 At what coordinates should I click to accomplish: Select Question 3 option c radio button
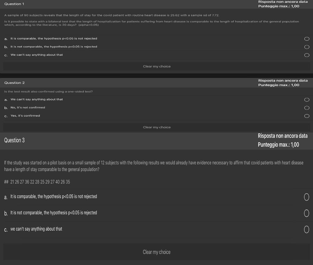click(306, 230)
